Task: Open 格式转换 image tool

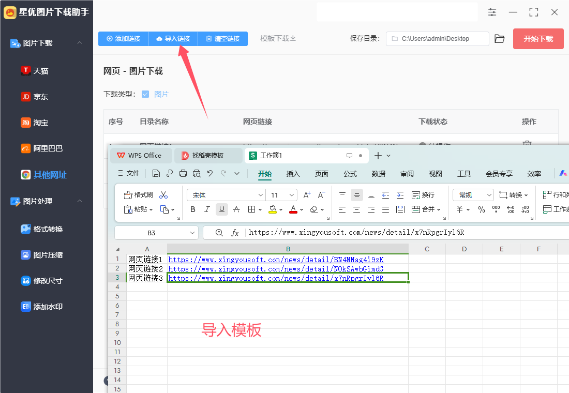Action: [42, 229]
